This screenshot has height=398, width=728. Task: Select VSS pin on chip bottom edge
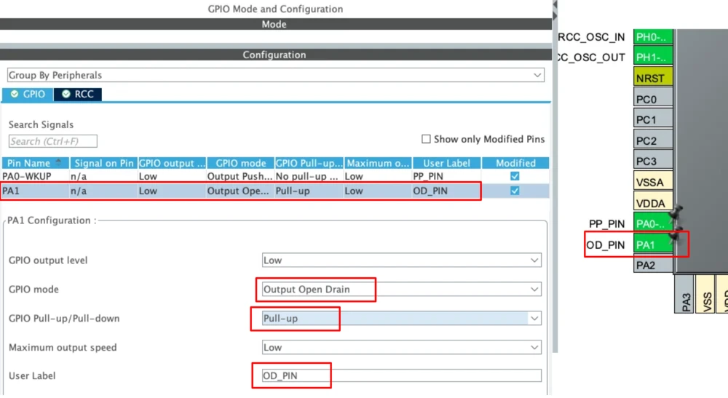tap(705, 294)
